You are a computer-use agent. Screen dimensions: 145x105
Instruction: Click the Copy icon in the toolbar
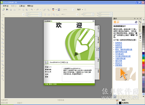click(23, 10)
